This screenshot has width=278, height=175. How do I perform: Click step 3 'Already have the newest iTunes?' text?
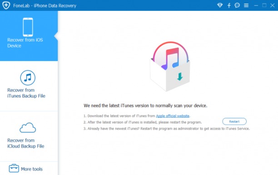pos(166,128)
